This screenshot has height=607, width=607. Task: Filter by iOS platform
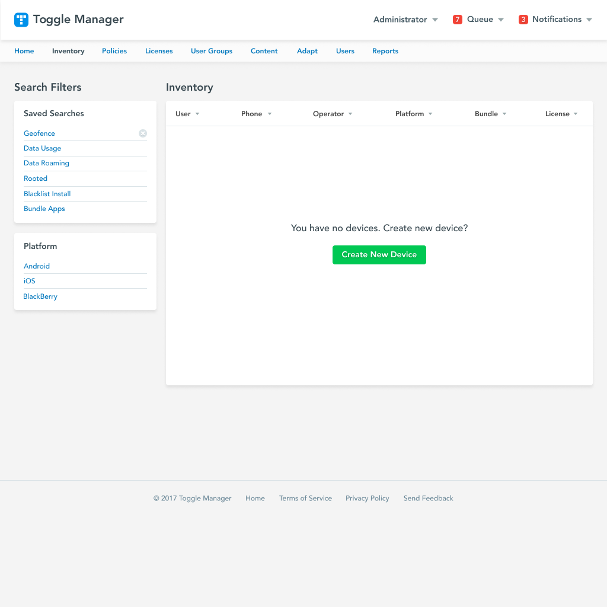point(30,281)
